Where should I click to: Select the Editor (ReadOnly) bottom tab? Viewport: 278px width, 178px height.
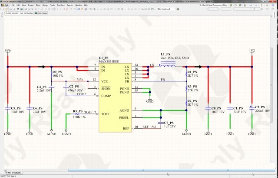coord(14,173)
